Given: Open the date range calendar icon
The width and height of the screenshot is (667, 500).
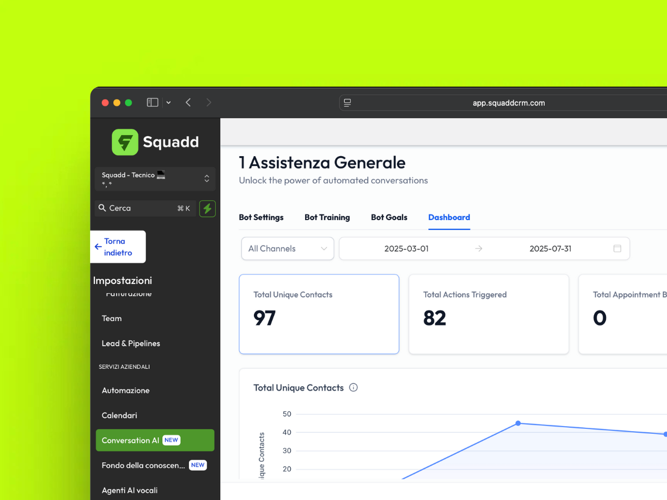Looking at the screenshot, I should (x=617, y=248).
